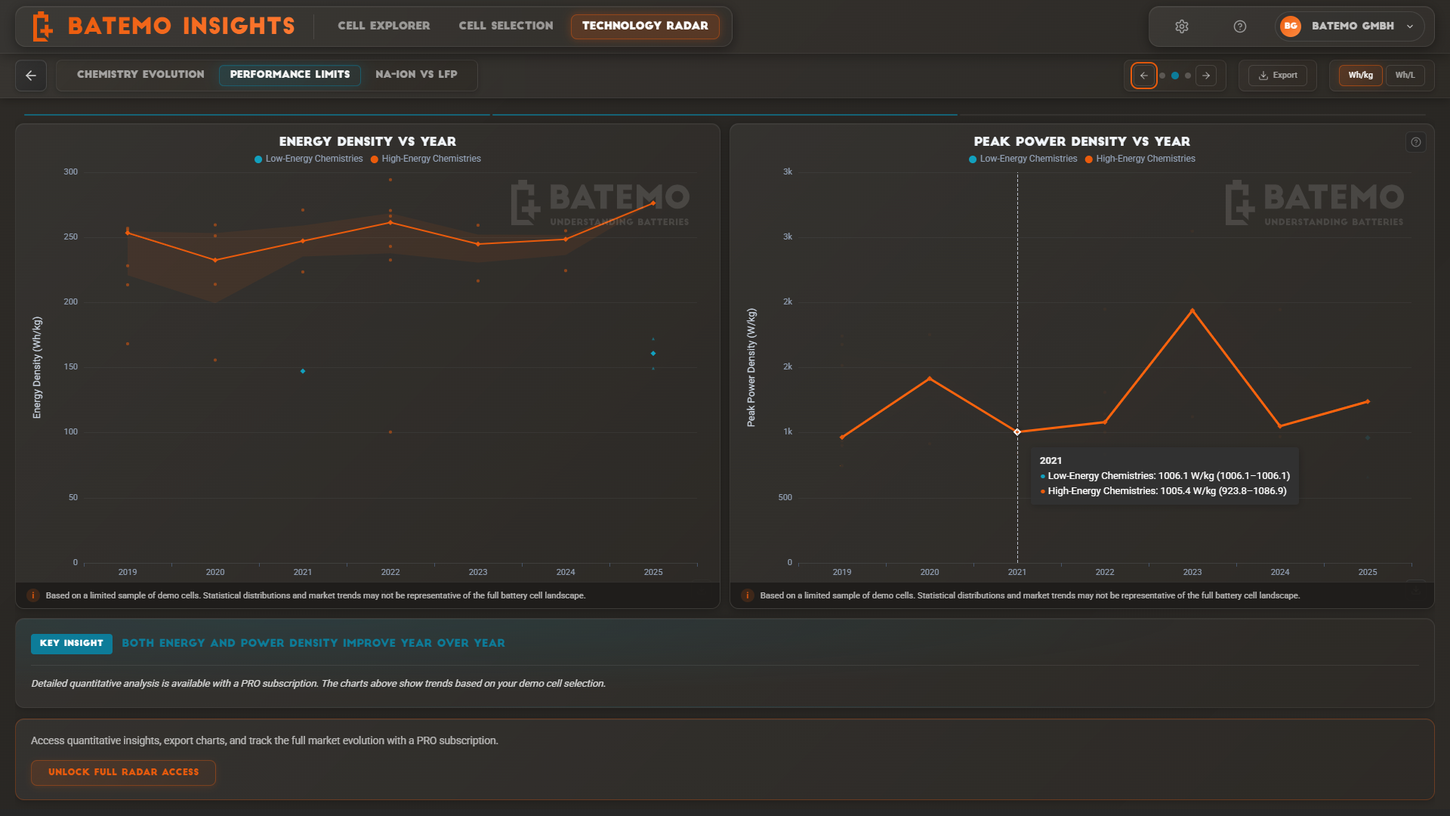Screen dimensions: 1450x816
Task: Jump to the third pagination dot
Action: [x=1188, y=76]
